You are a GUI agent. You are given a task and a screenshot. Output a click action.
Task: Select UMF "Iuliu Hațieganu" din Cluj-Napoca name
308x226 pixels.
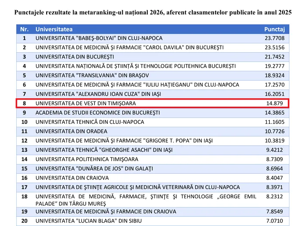137,85
